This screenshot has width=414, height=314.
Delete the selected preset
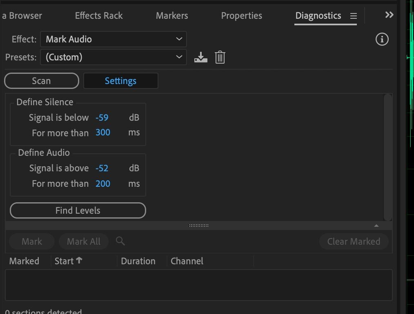(x=220, y=57)
